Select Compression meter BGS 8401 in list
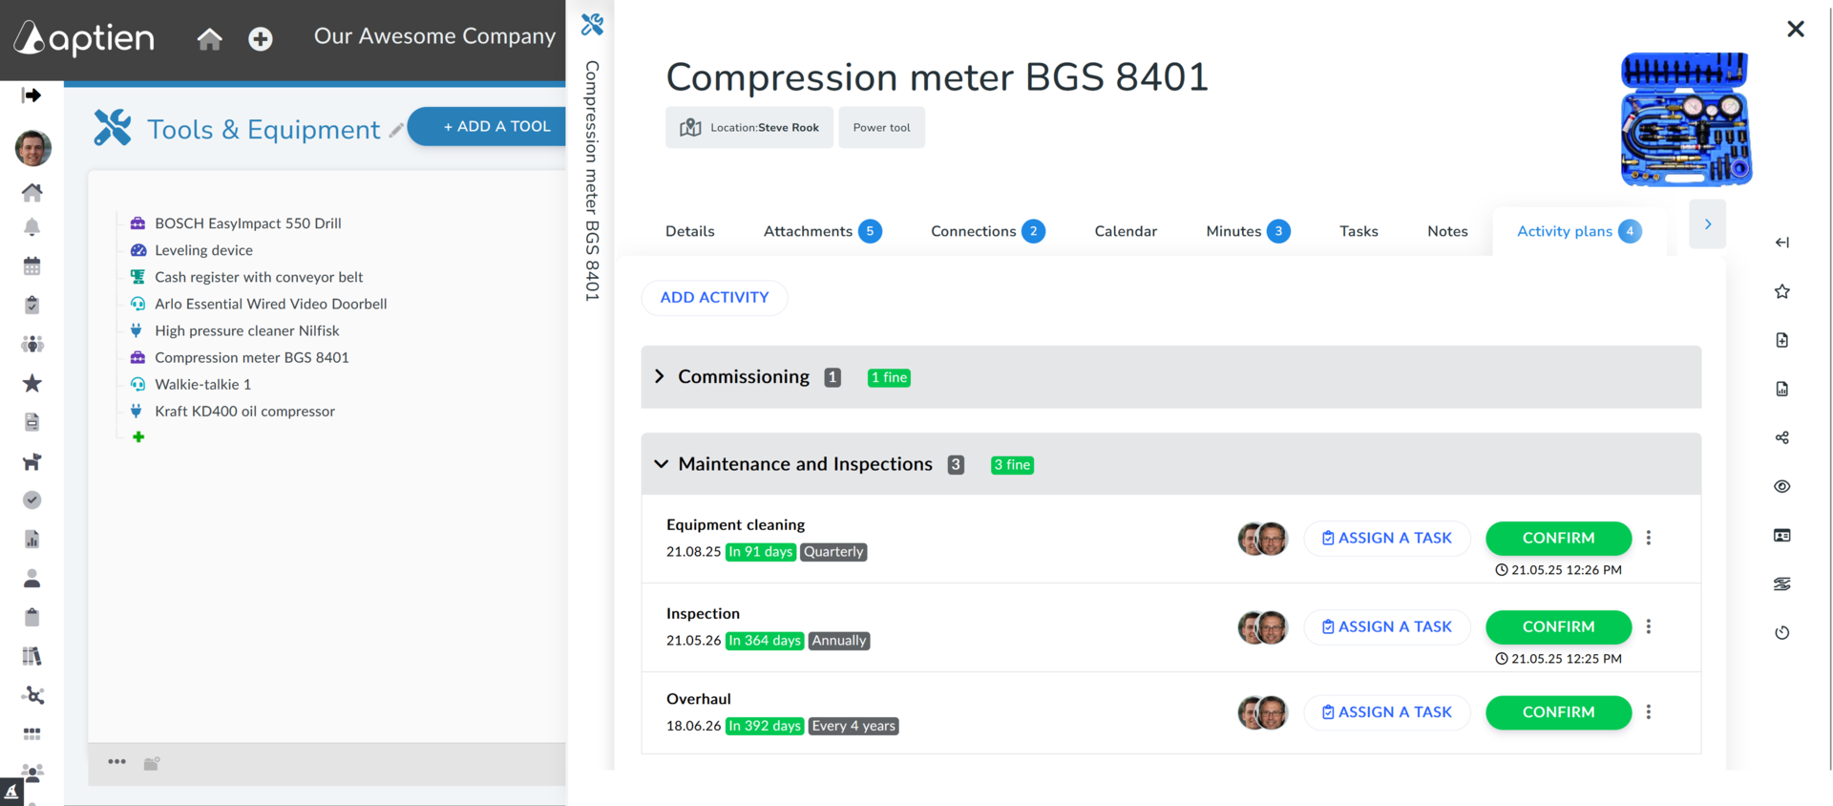Image resolution: width=1833 pixels, height=806 pixels. pos(251,357)
